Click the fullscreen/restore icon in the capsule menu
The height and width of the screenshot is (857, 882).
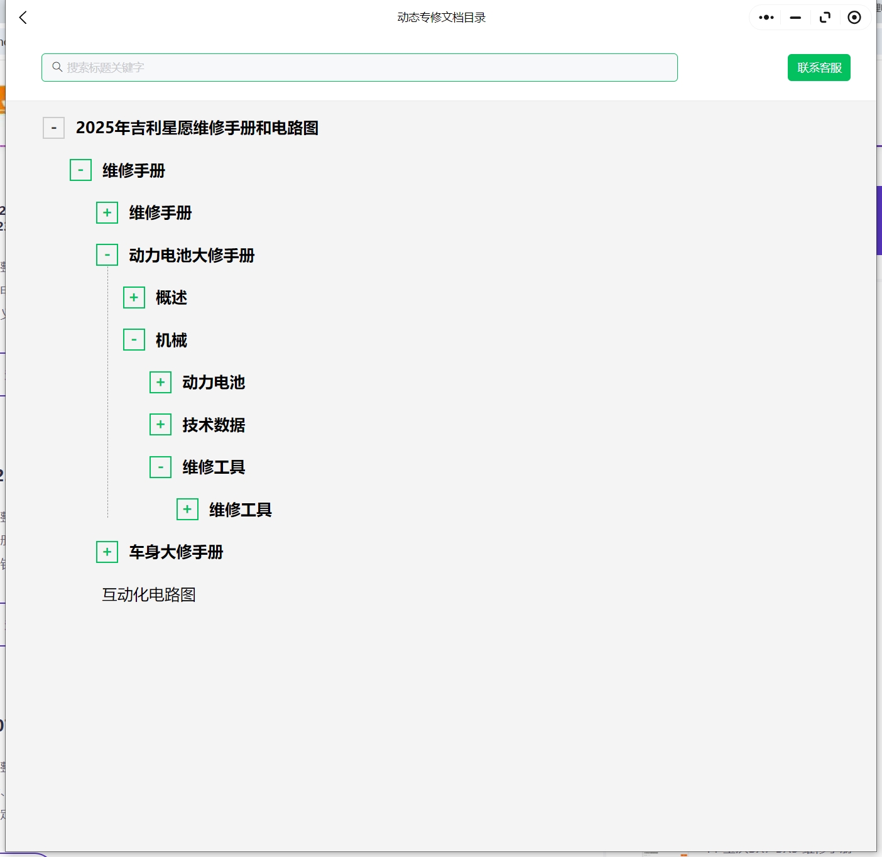tap(825, 18)
